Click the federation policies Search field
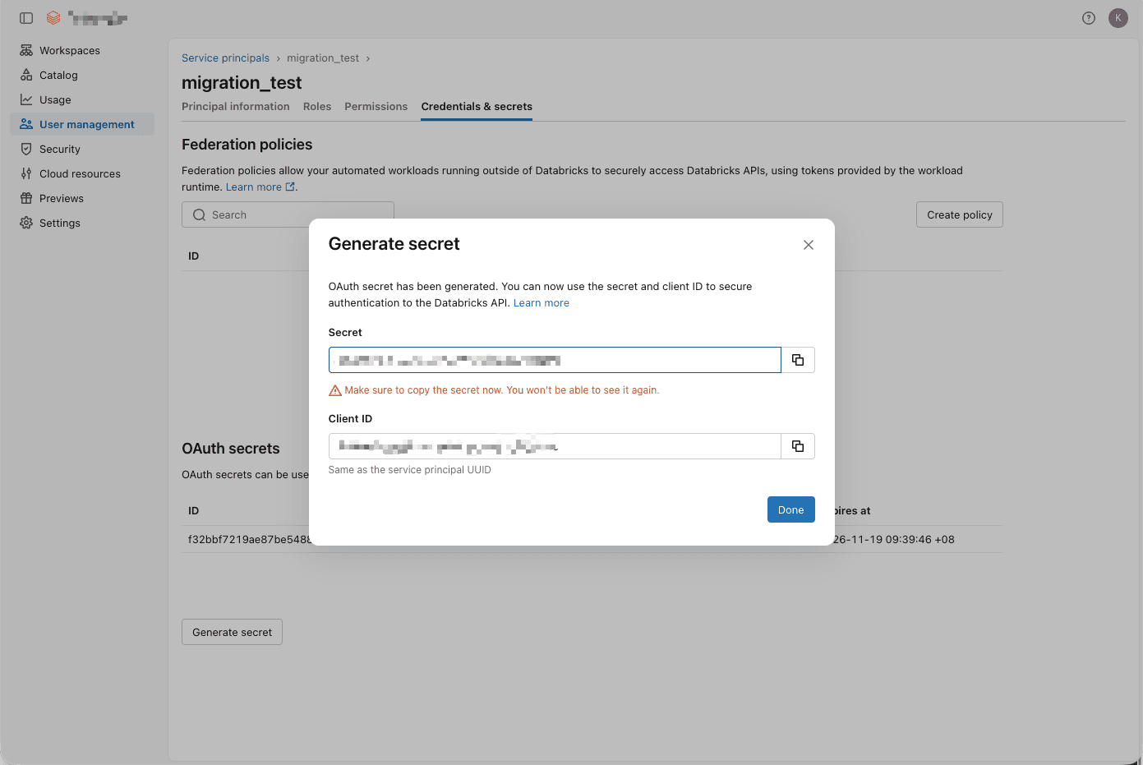The height and width of the screenshot is (765, 1143). point(288,214)
